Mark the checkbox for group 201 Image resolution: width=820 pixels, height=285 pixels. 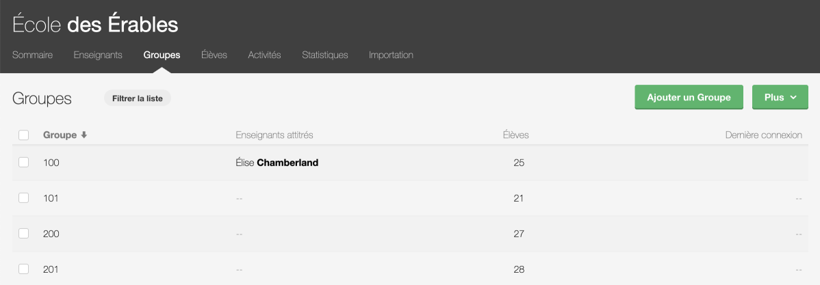click(x=24, y=269)
